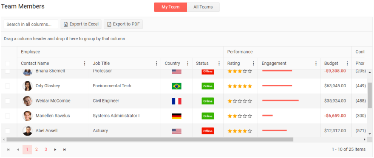374x158 pixels.
Task: Open Engagement column menu
Action: (x=316, y=64)
